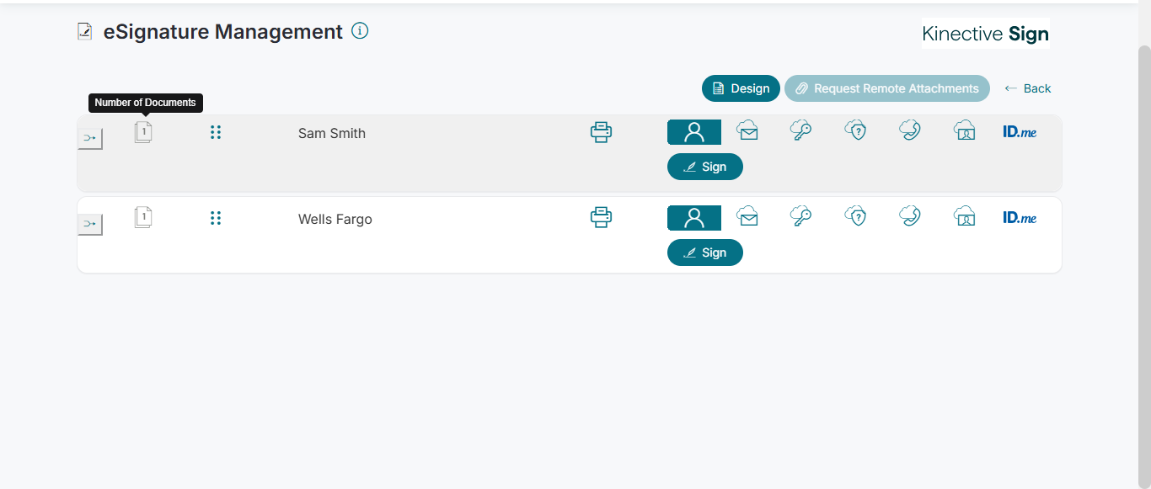This screenshot has width=1151, height=489.
Task: Click the print icon for Wells Fargo
Action: [x=601, y=218]
